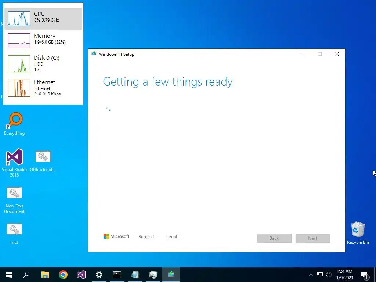Open Settings gear in the taskbar

click(99, 275)
